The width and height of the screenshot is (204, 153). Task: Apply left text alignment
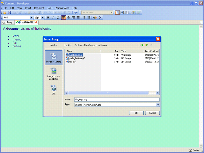(64, 18)
